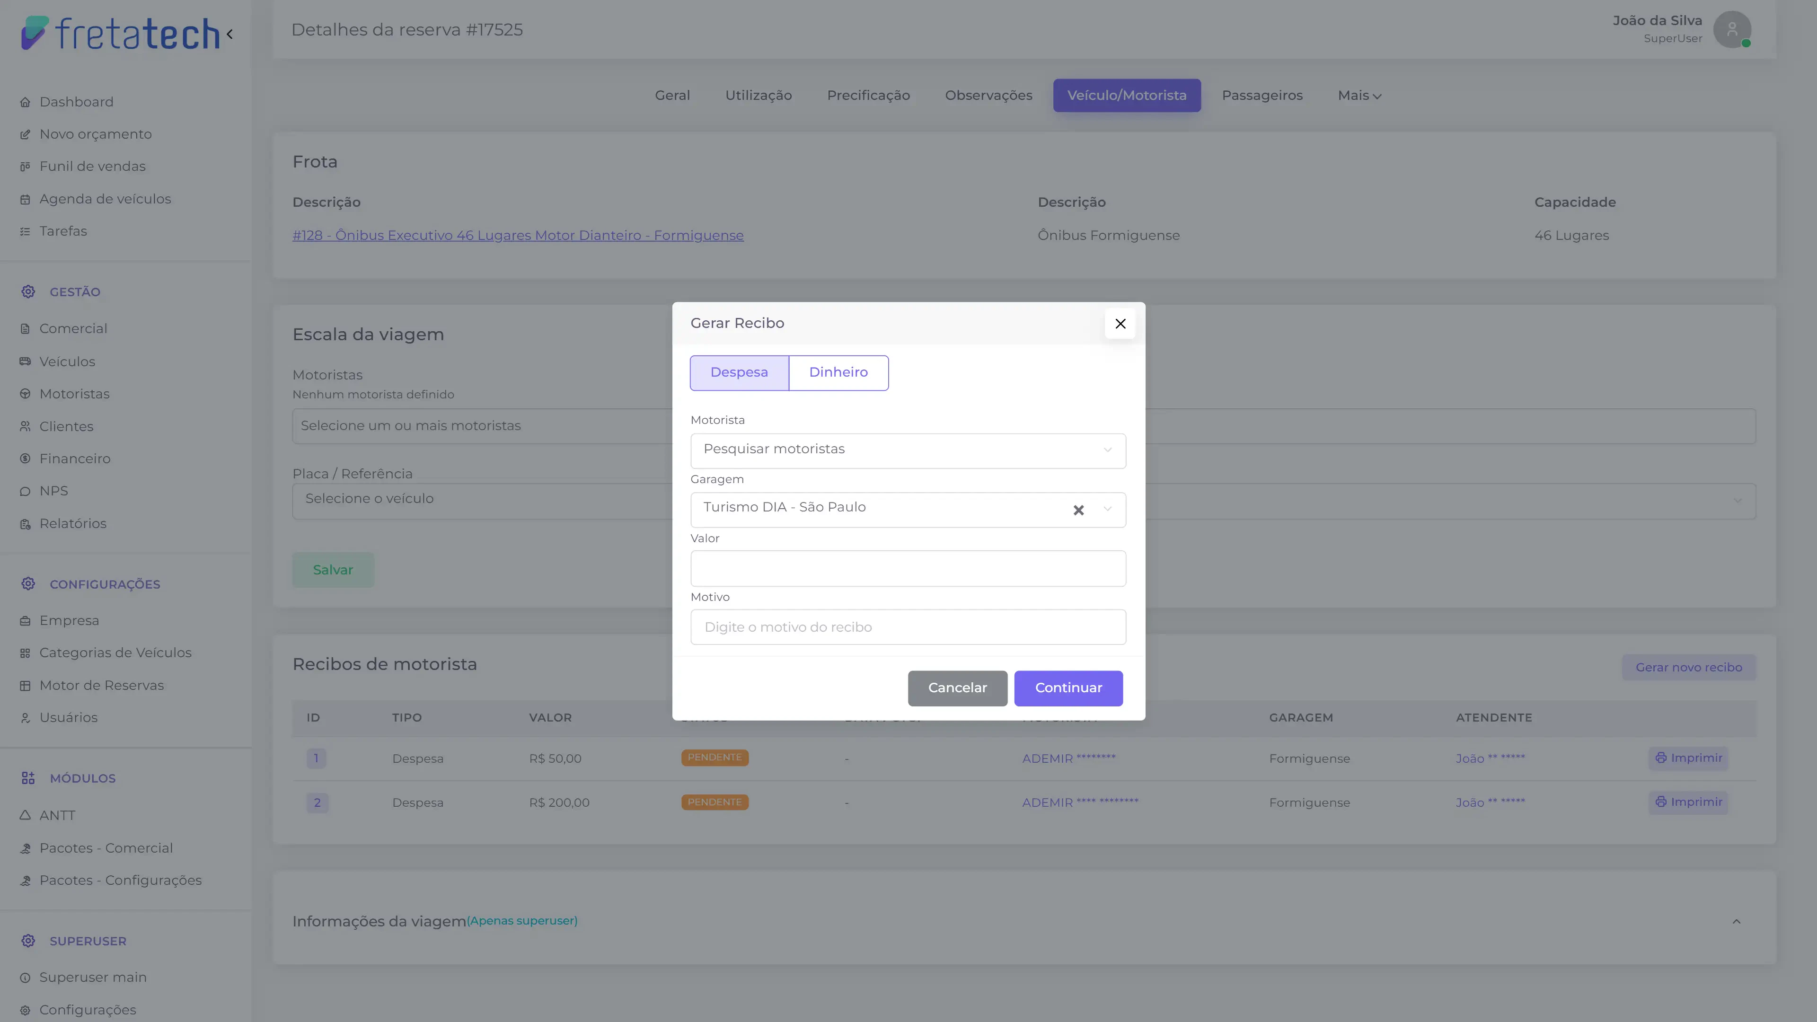This screenshot has height=1022, width=1817.
Task: Switch to the Passageiros tab
Action: coord(1262,96)
